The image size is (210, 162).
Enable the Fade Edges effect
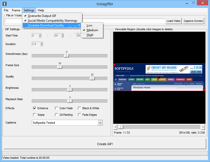pos(79,115)
